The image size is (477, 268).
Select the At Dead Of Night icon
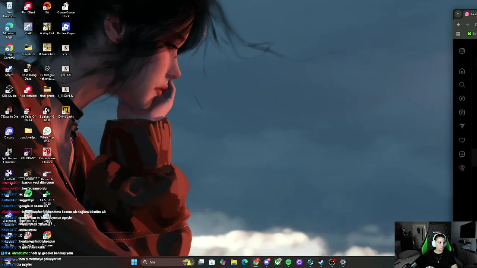tap(28, 114)
